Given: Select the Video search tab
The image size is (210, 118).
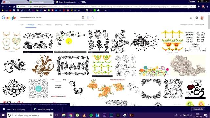Looking at the screenshot, I should click(x=40, y=25).
